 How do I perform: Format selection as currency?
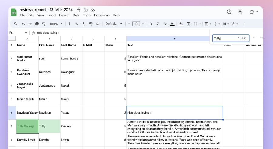tap(69, 24)
